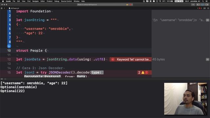Click the playground execution stop button in the debug bar
The width and height of the screenshot is (210, 118).
[5, 79]
